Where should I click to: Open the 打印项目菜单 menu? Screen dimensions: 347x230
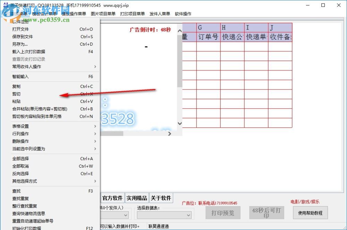pyautogui.click(x=132, y=14)
